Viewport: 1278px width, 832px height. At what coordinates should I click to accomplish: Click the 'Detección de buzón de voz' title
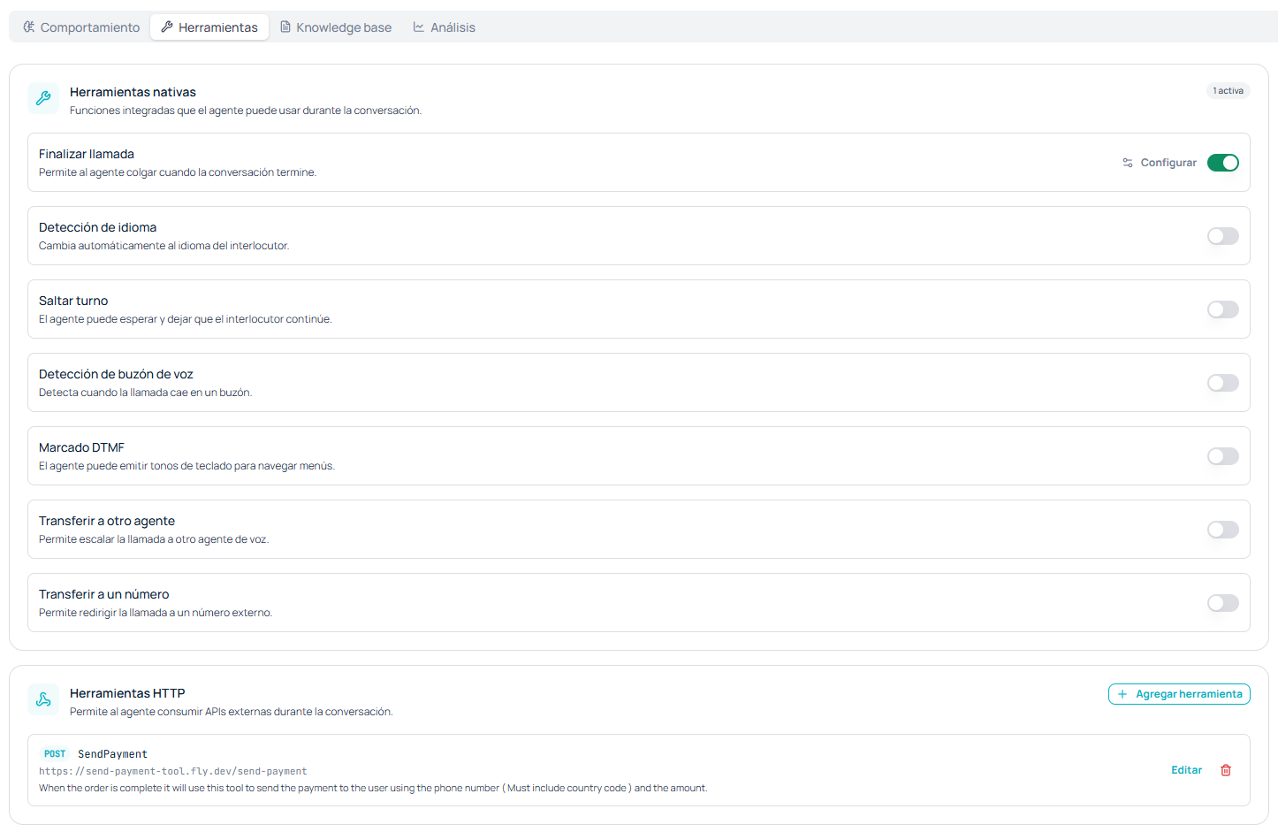pyautogui.click(x=116, y=374)
